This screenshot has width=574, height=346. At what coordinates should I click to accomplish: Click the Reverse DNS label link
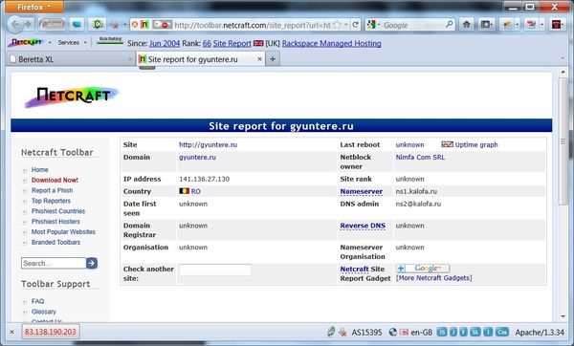click(x=363, y=226)
